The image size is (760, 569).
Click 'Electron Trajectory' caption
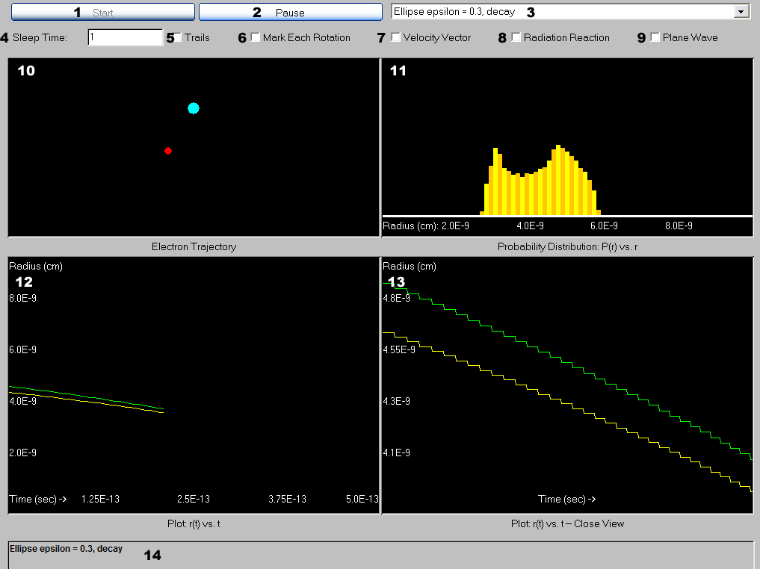(194, 246)
